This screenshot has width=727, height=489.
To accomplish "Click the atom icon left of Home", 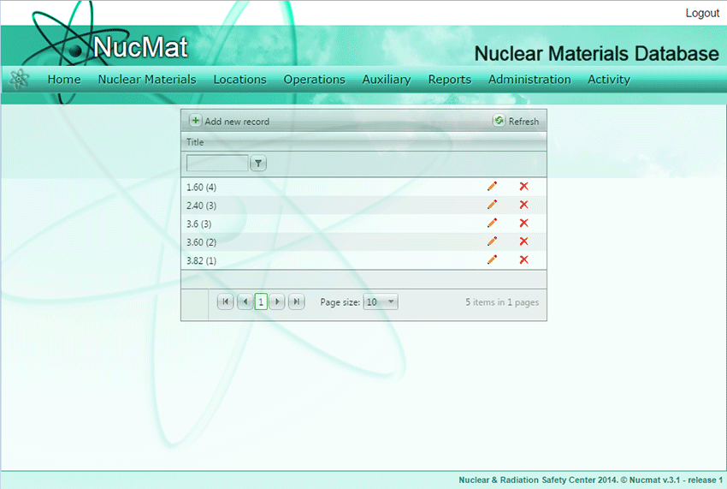I will point(19,80).
